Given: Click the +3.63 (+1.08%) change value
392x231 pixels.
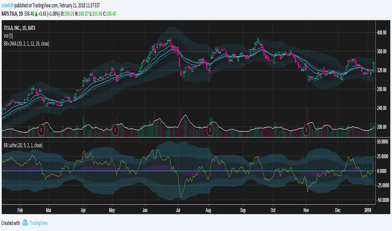Looking at the screenshot, I should [49, 14].
